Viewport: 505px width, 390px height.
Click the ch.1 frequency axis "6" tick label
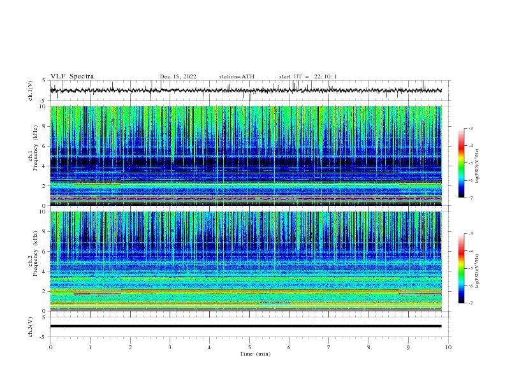(x=45, y=146)
